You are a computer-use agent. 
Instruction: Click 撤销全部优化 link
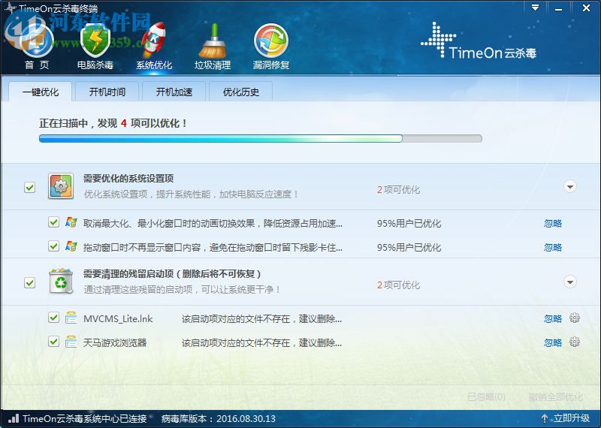(555, 396)
